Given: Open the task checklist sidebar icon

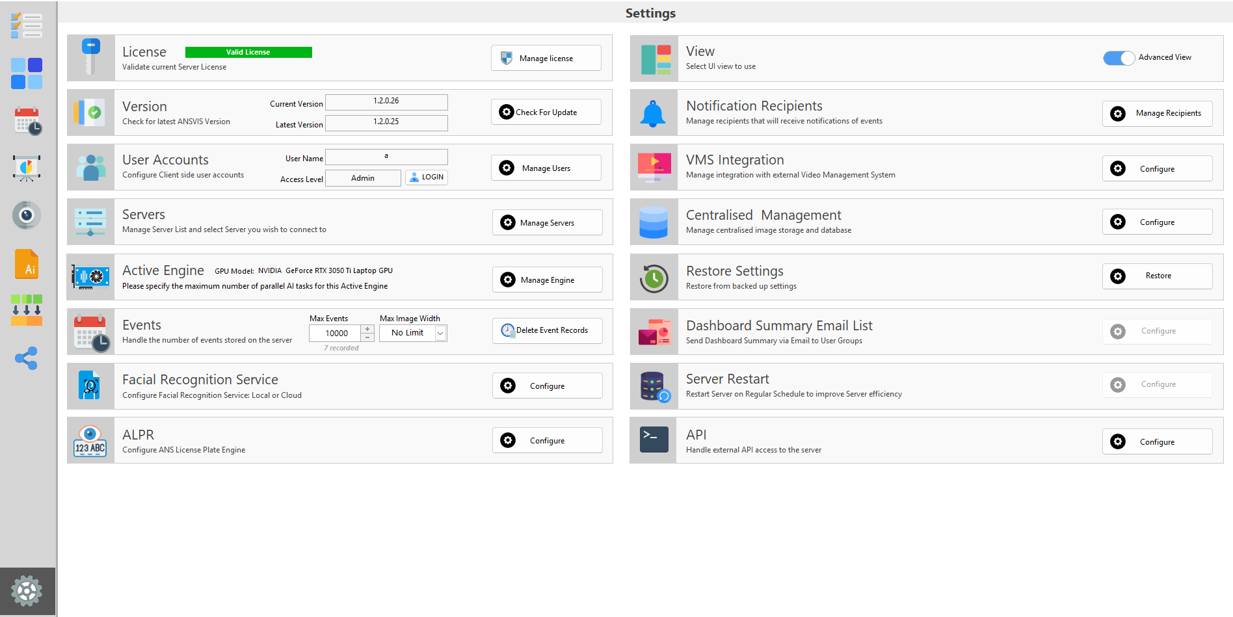Looking at the screenshot, I should 27,26.
